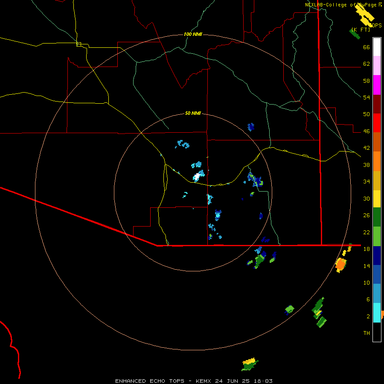Click the NEXLAB-College of DuPage label
The width and height of the screenshot is (384, 384).
pos(341,5)
